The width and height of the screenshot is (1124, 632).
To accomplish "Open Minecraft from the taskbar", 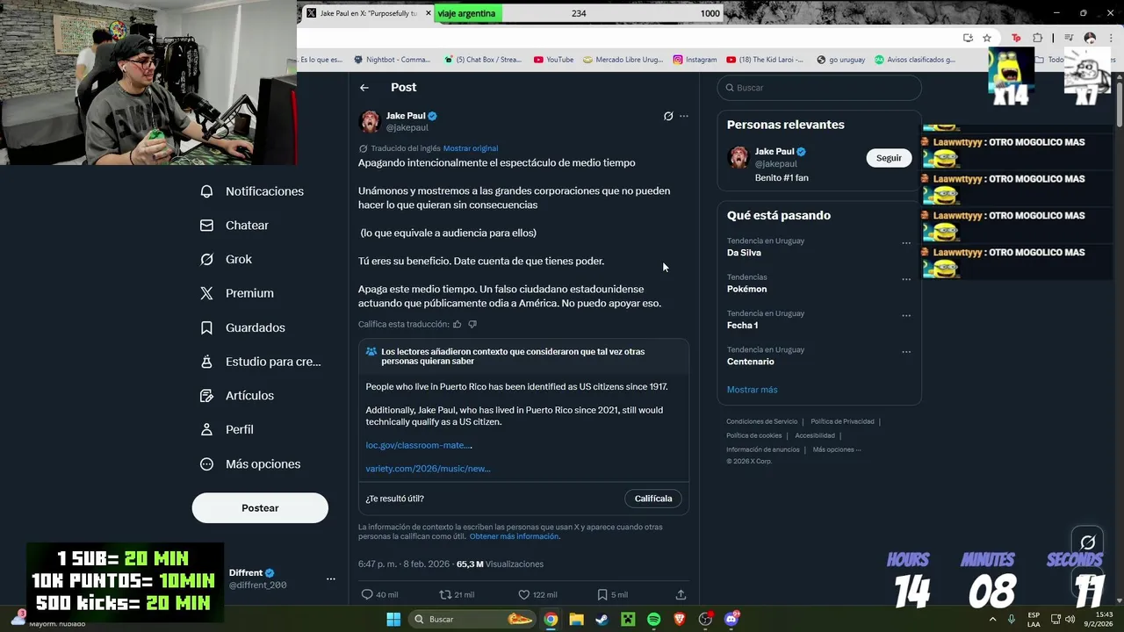I will (628, 619).
